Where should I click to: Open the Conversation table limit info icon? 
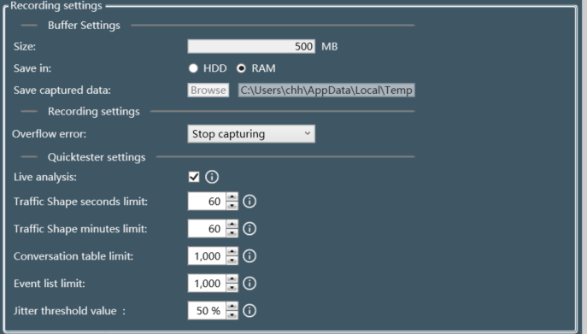pyautogui.click(x=249, y=256)
